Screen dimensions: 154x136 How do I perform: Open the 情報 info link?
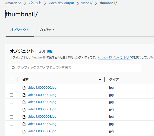(x=50, y=51)
